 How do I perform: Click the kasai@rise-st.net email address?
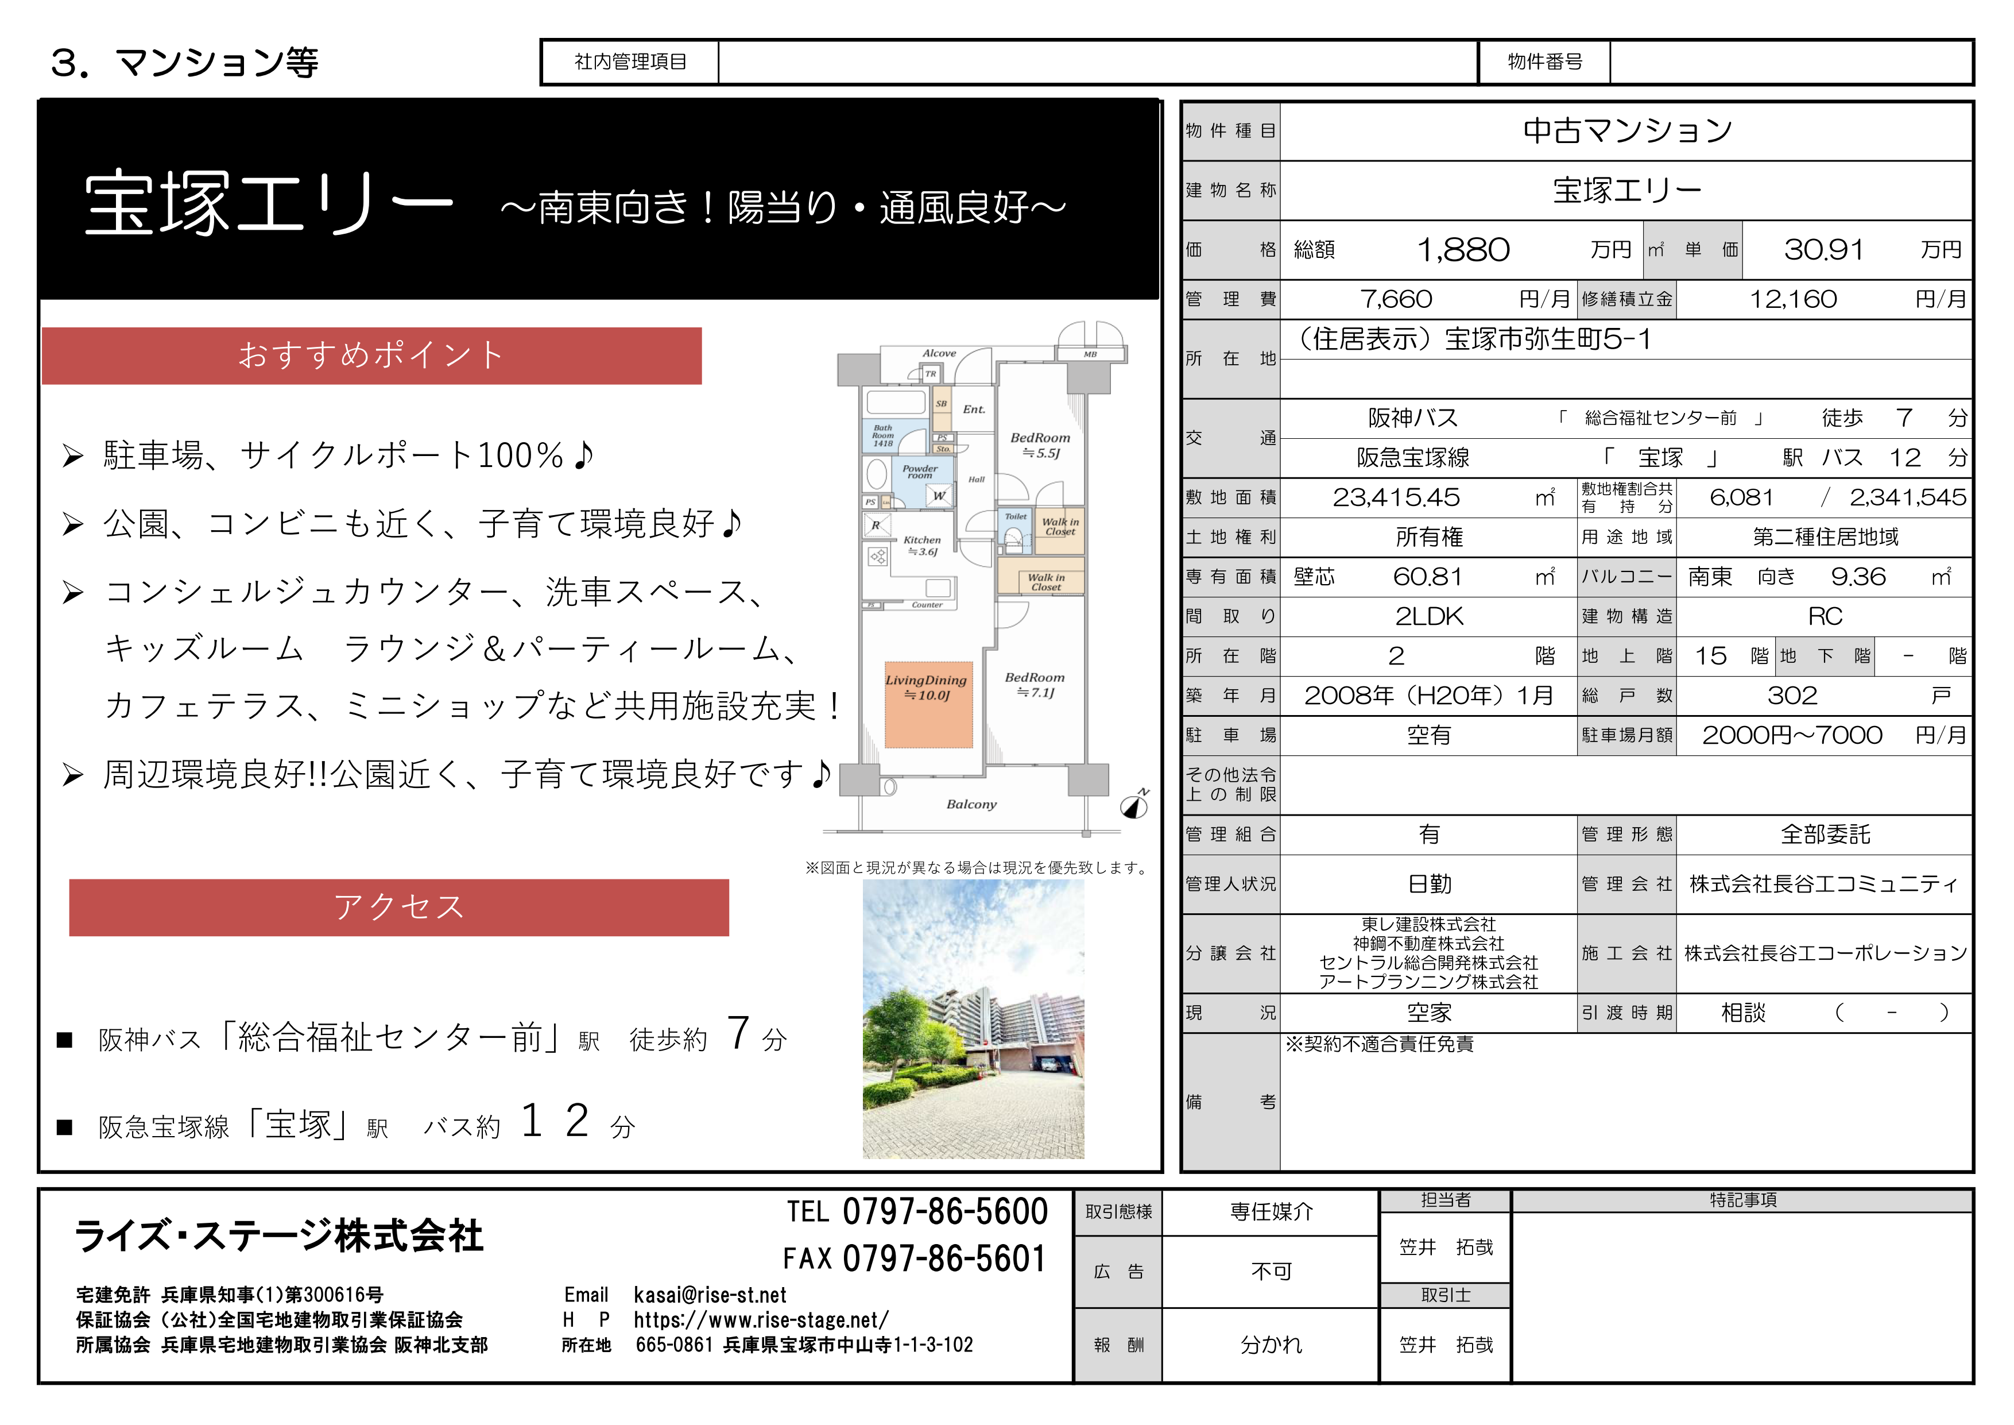pos(710,1295)
